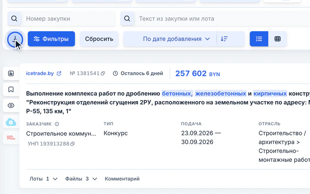Open the Комментарий section
310x194 pixels.
click(x=122, y=179)
